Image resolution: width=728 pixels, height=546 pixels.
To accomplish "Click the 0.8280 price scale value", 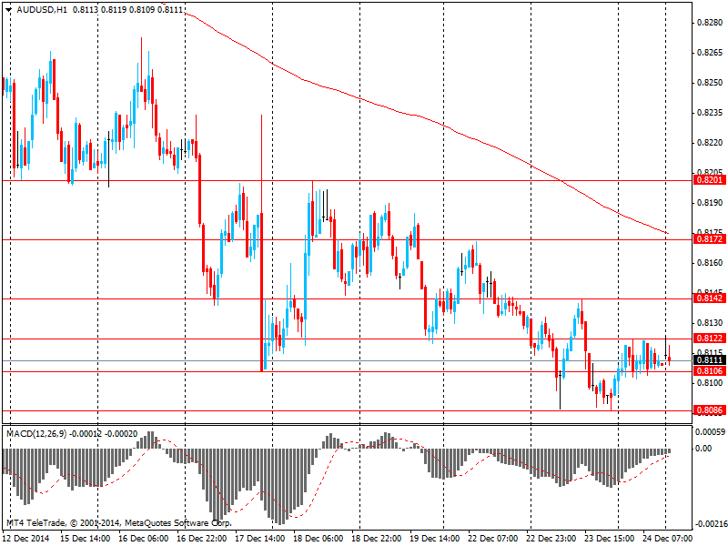I will tap(711, 23).
